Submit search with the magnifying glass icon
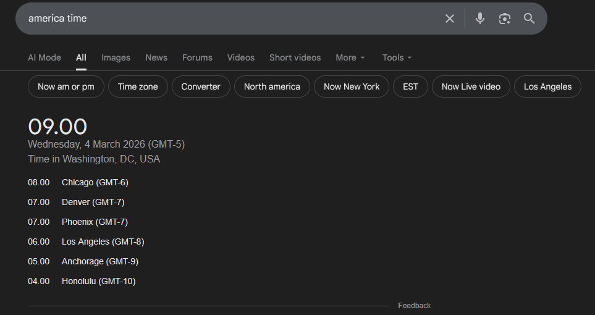 pos(530,19)
